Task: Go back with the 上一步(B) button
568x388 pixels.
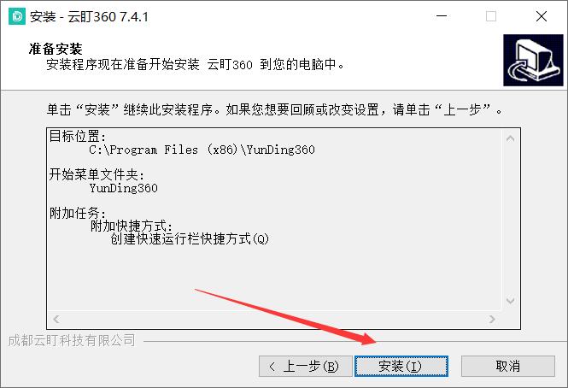Action: [x=306, y=367]
